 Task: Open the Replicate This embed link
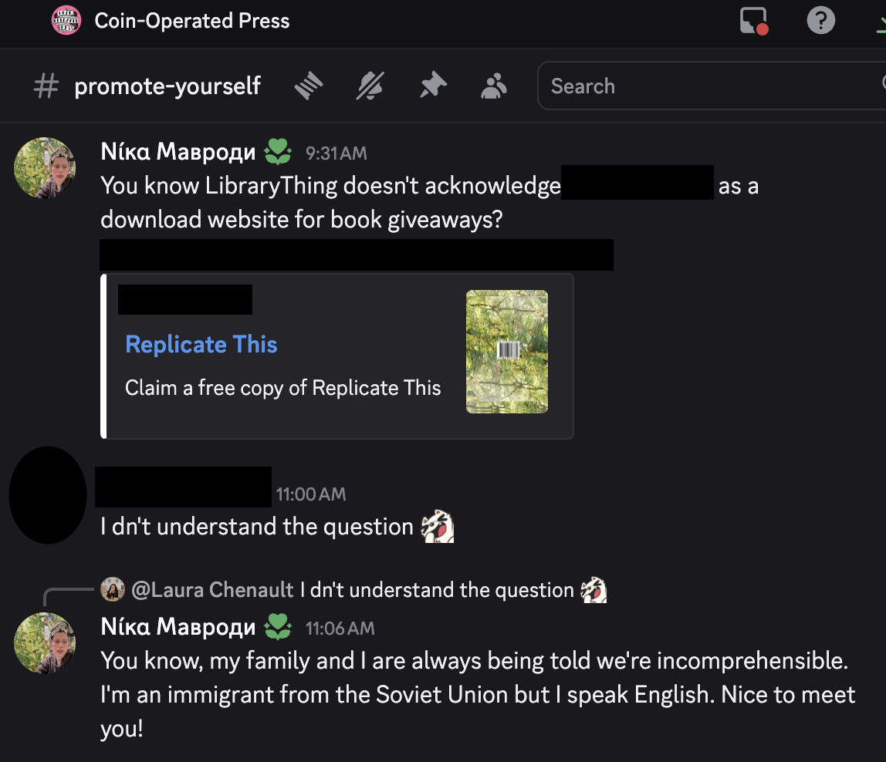pyautogui.click(x=201, y=344)
